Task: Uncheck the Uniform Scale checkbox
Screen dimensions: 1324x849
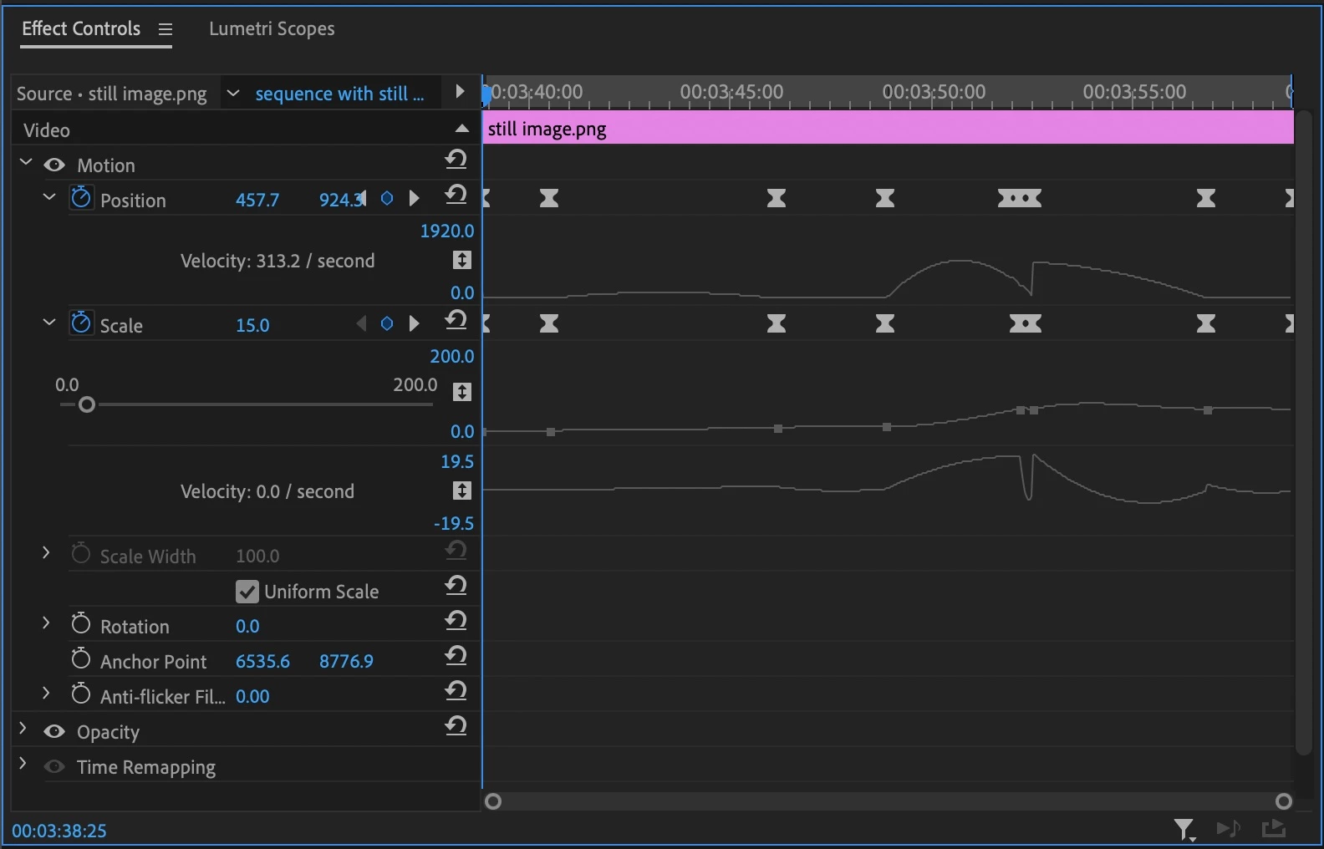Action: (247, 592)
